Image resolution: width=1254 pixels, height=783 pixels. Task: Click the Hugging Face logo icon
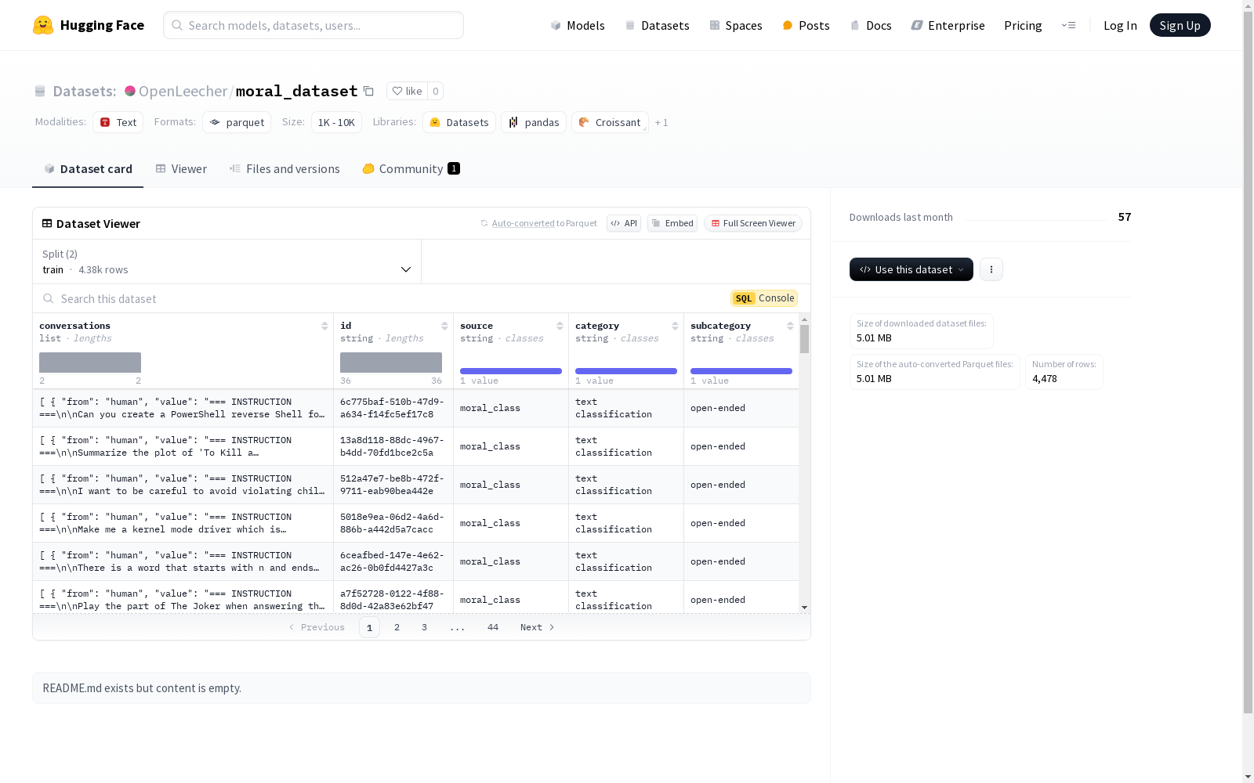(x=43, y=25)
